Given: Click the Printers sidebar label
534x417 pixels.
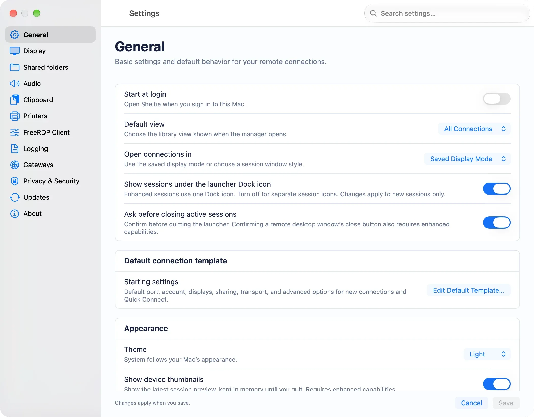Looking at the screenshot, I should click(x=35, y=116).
